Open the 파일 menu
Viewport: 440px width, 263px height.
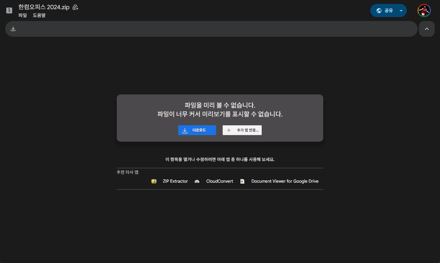[23, 15]
